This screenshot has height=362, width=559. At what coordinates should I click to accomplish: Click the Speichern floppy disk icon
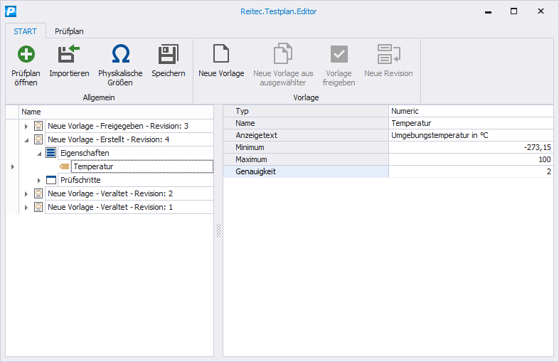tap(168, 55)
